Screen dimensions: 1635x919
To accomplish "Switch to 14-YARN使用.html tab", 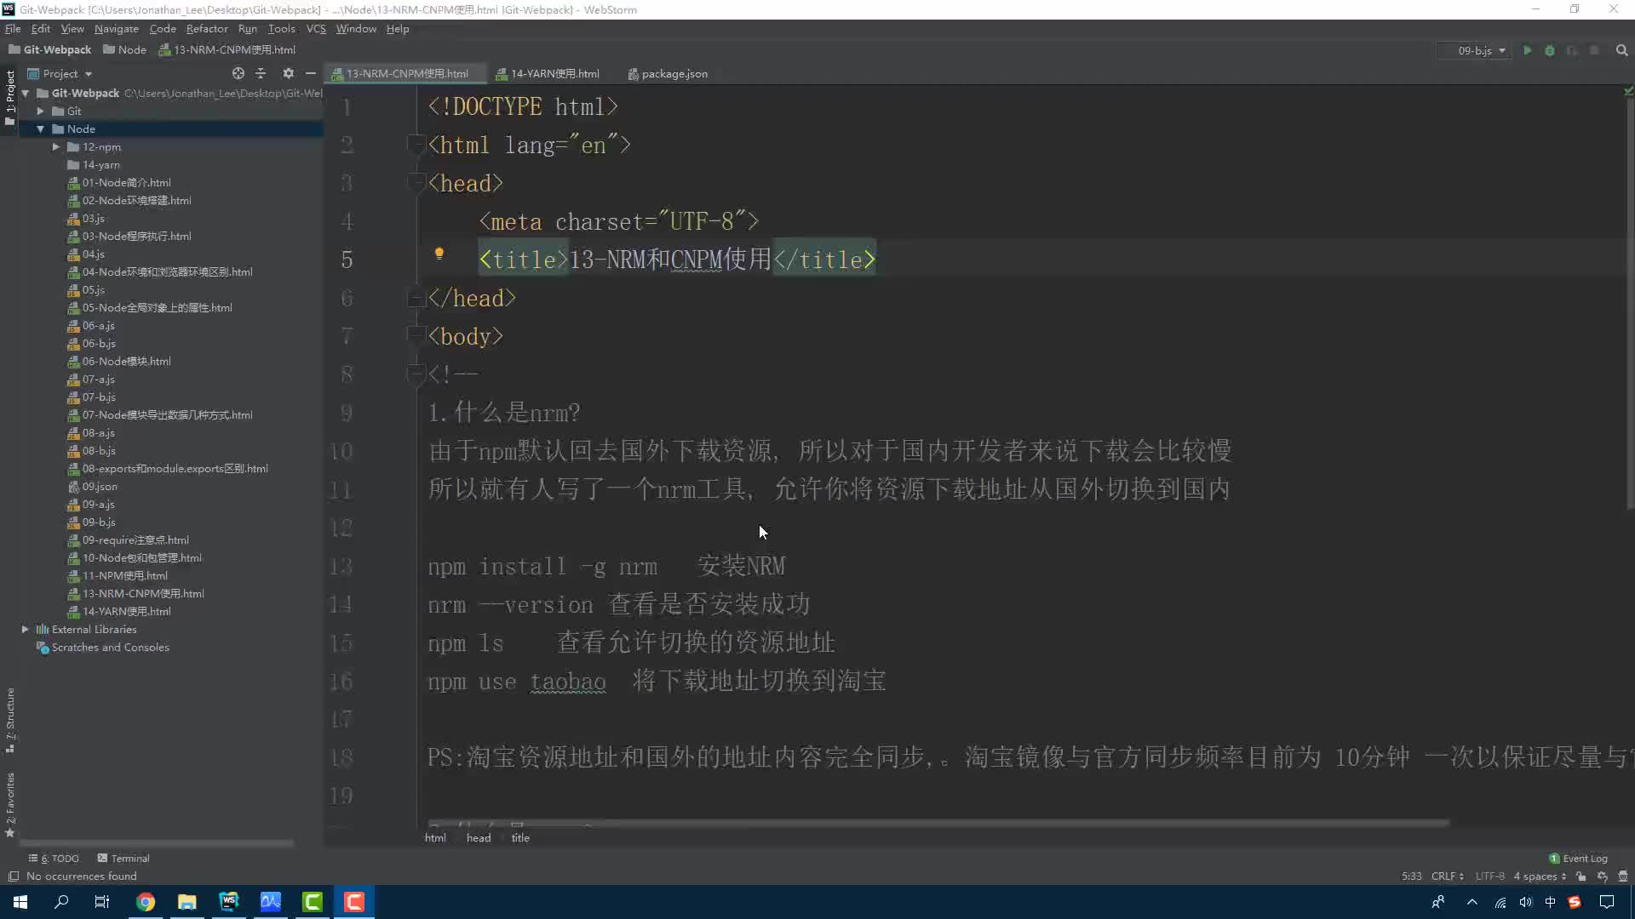I will [x=548, y=73].
